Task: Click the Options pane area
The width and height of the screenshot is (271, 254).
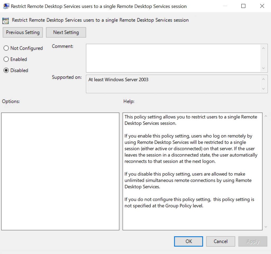Action: click(60, 172)
